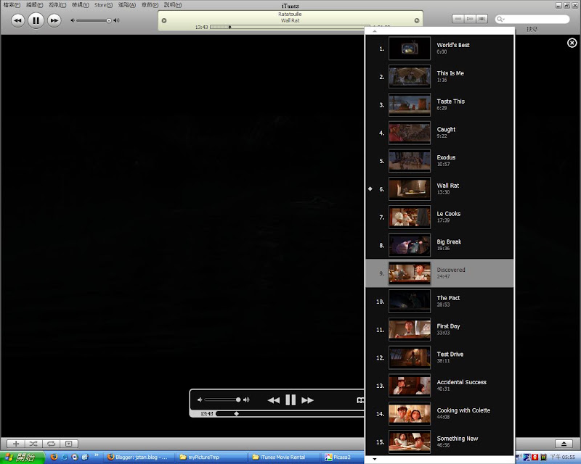The height and width of the screenshot is (464, 581).
Task: Toggle repeat playback
Action: click(x=51, y=443)
